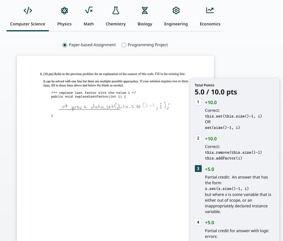Apply rubric item 1 worth +10.0
The image size is (283, 241).
198,102
